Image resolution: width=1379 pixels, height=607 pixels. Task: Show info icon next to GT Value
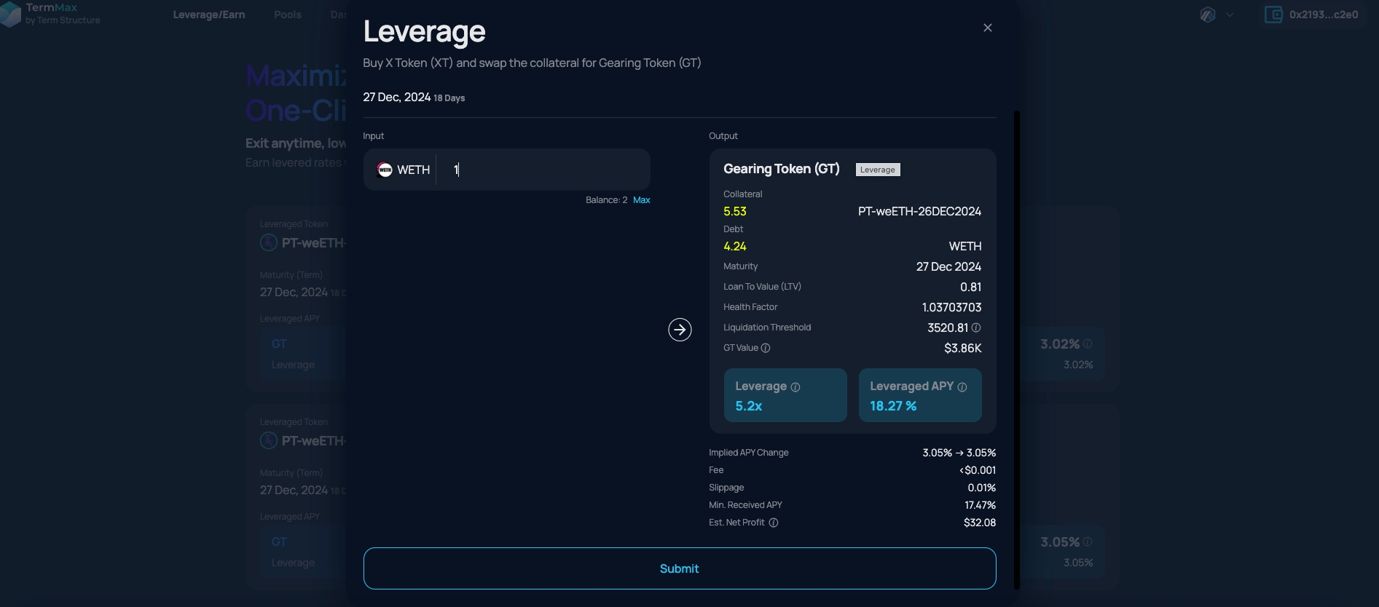coord(766,349)
